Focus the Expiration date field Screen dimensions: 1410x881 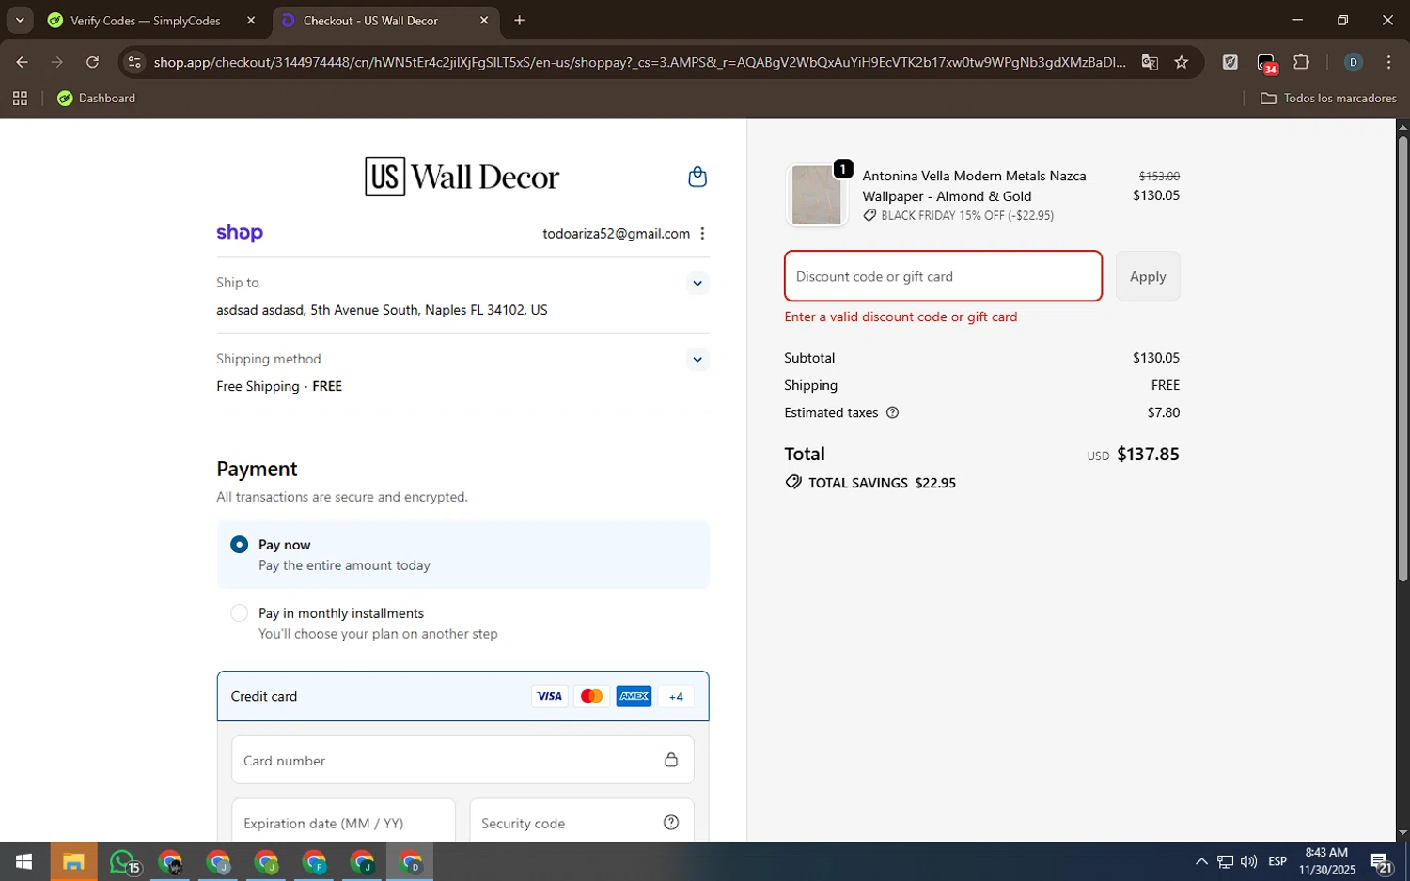point(343,823)
